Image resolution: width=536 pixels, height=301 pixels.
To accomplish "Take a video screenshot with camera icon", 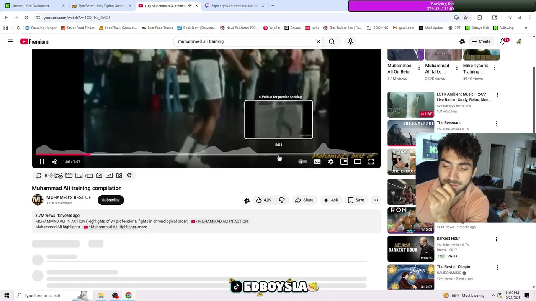I will [119, 176].
